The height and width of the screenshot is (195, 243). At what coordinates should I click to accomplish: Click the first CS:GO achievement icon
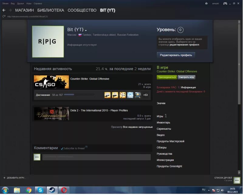(108, 95)
